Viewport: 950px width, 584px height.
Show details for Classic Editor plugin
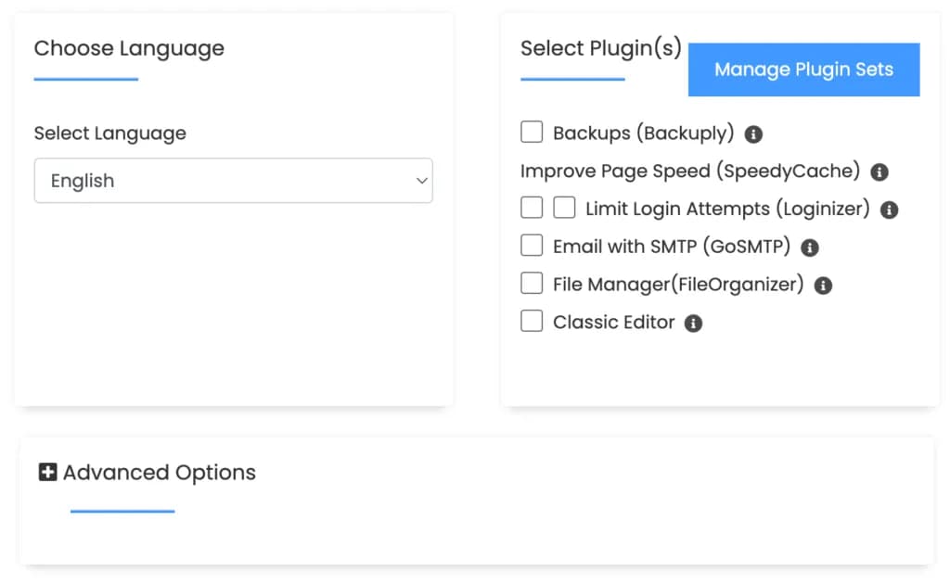(x=692, y=323)
